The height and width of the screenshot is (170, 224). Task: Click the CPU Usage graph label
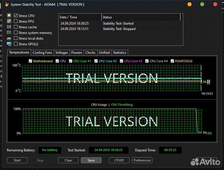(99, 105)
